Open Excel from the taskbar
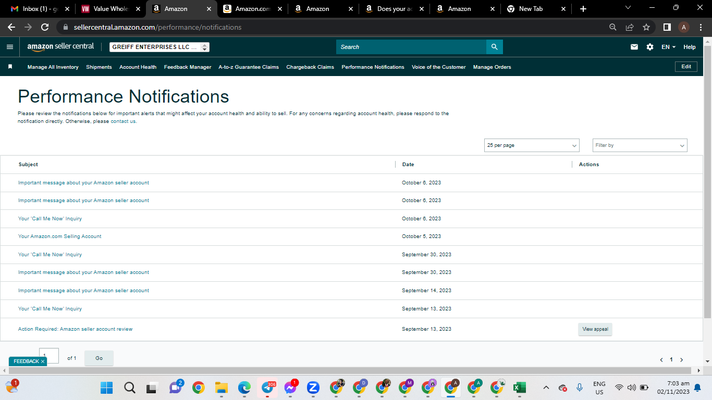This screenshot has width=712, height=400. [520, 387]
